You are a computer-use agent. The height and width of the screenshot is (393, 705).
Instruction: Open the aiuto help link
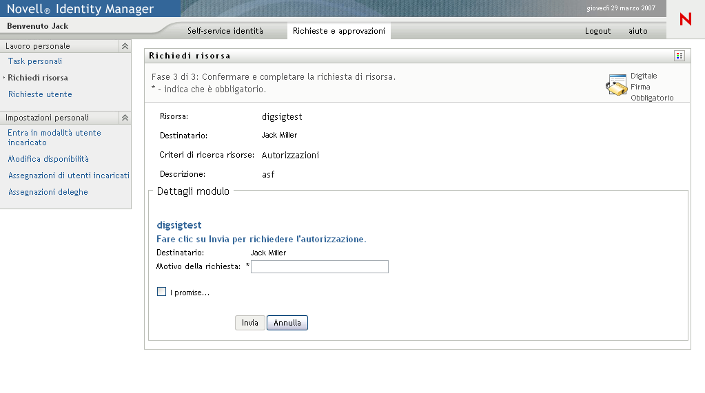pos(637,31)
